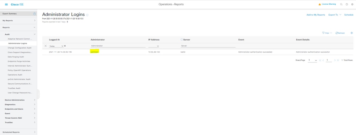
Task: Sort by Event column header
Action: [x=241, y=40]
